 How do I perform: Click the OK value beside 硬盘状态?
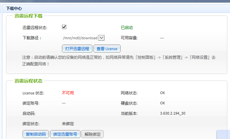162,103
